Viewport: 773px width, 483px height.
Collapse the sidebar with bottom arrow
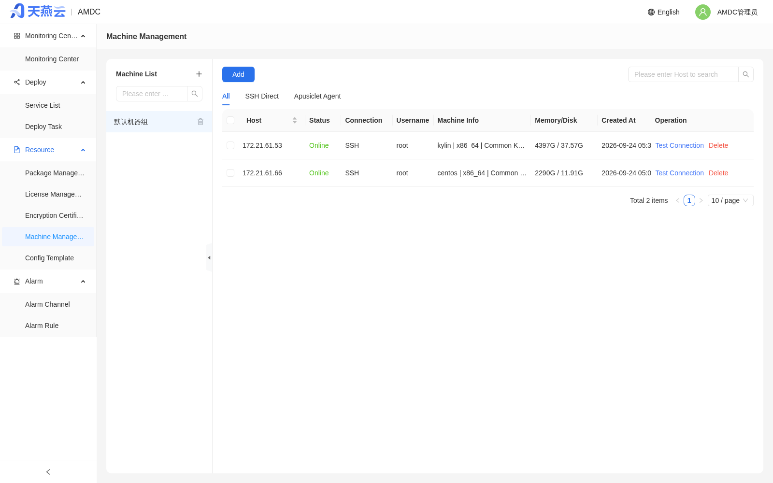pyautogui.click(x=48, y=472)
